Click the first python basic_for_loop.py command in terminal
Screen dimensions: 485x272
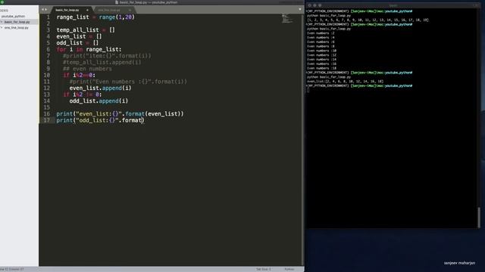[329, 16]
